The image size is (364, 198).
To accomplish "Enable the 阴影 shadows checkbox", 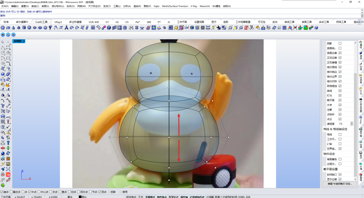I will [340, 43].
